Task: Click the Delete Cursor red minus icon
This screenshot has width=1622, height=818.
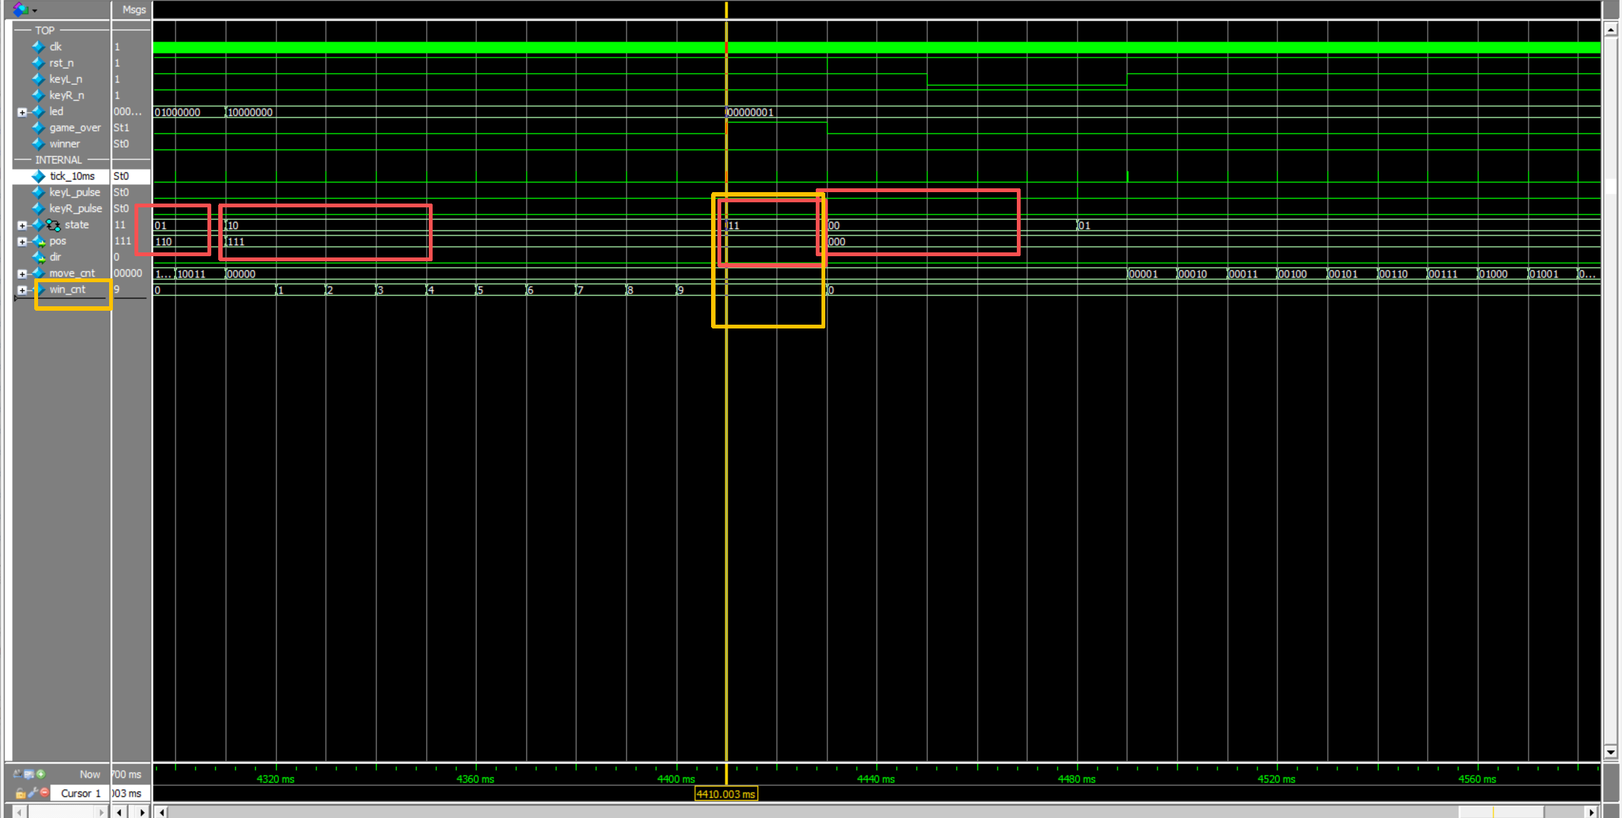Action: click(44, 793)
